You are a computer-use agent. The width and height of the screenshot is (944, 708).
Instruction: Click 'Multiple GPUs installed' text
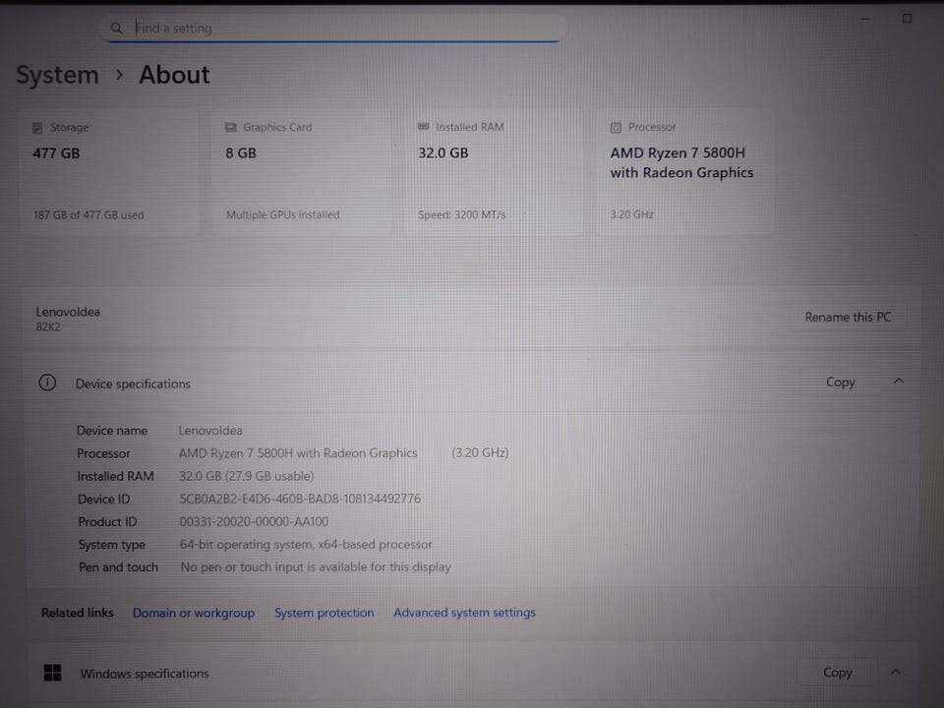click(283, 215)
